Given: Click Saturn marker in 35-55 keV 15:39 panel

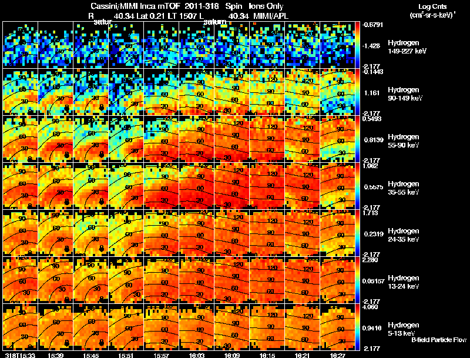Looking at the screenshot, I should pos(66,202).
